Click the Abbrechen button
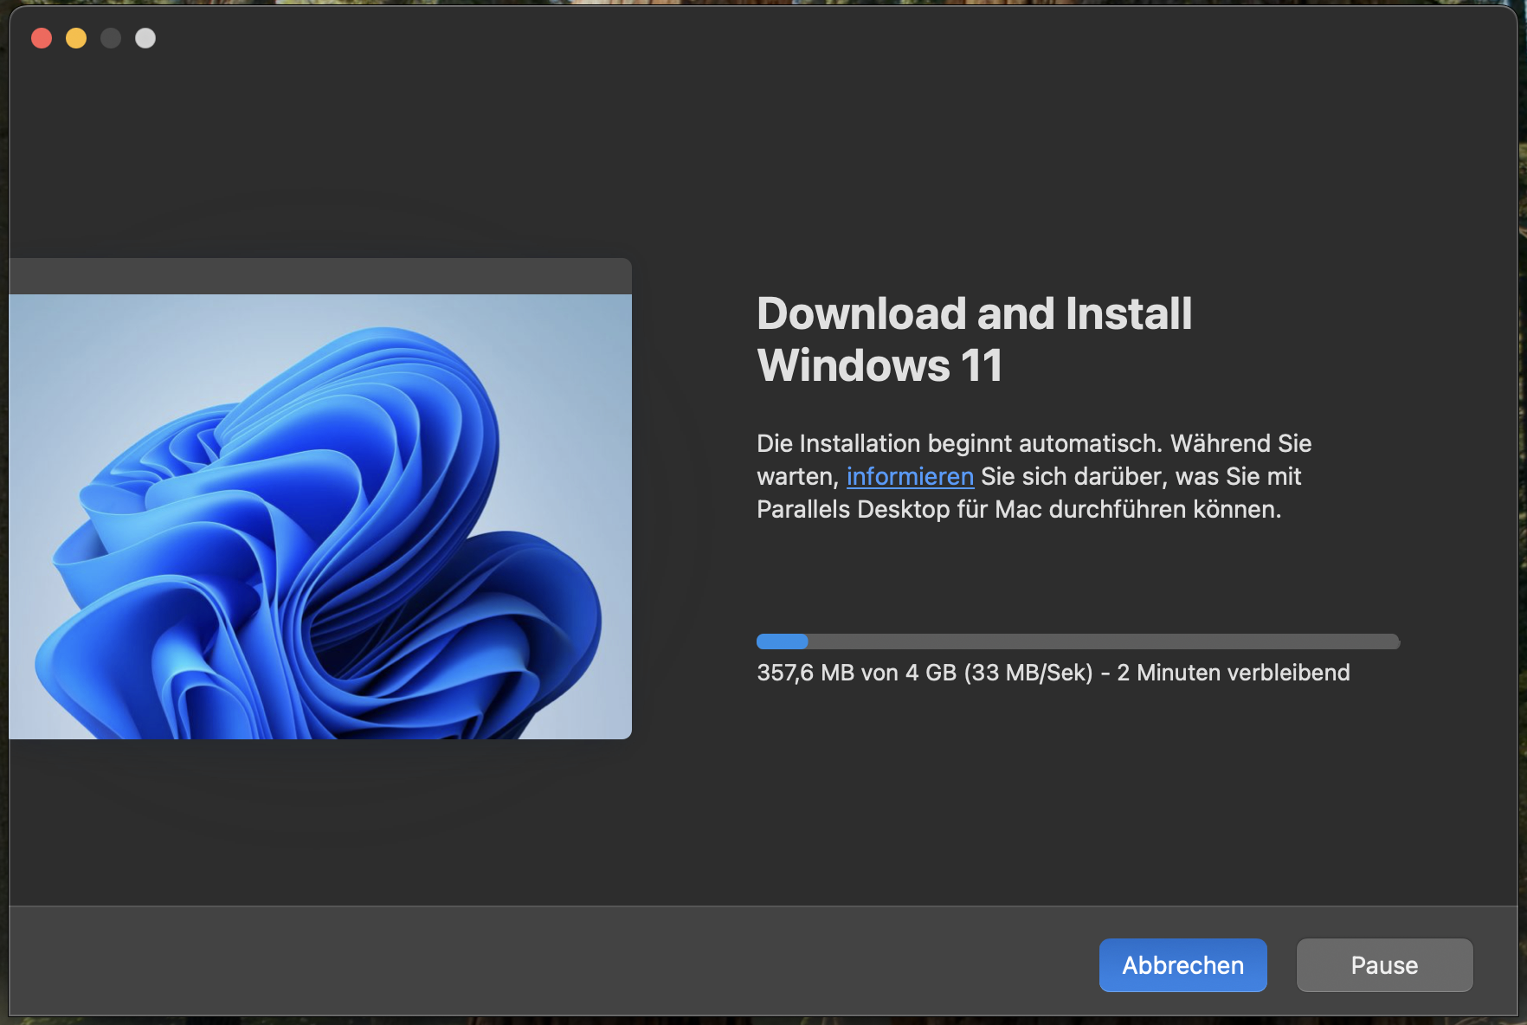 coord(1182,965)
